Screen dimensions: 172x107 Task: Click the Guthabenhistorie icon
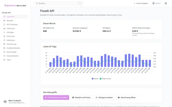tap(4, 48)
